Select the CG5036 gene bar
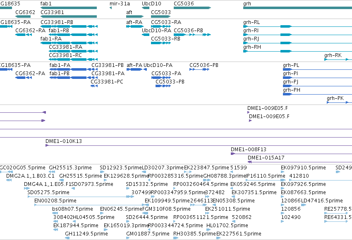 (192, 8)
